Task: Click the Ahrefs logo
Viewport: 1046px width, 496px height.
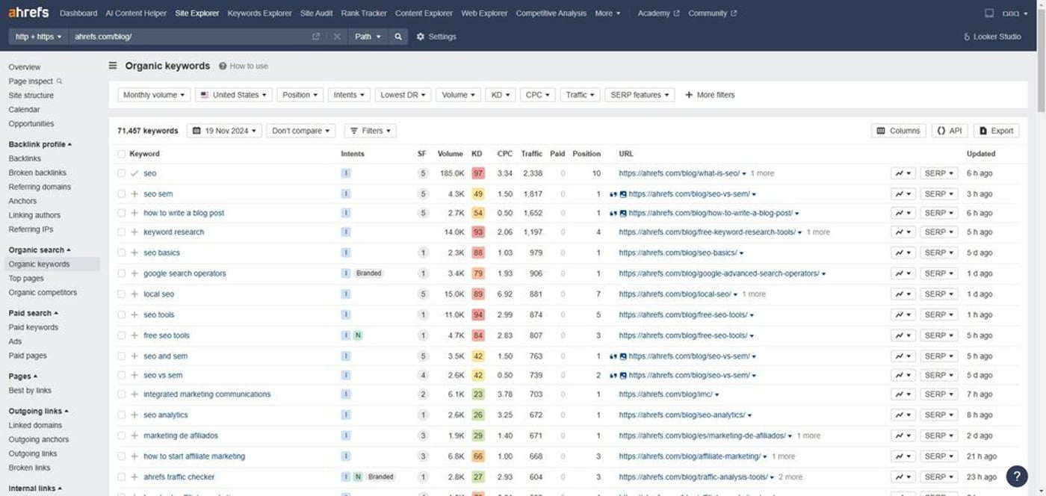Action: pyautogui.click(x=30, y=13)
